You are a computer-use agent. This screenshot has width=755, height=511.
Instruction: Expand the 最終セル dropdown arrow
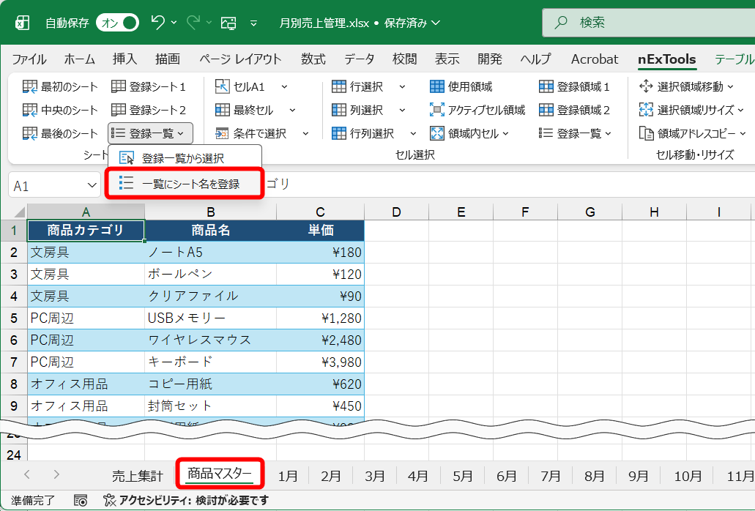tap(292, 111)
